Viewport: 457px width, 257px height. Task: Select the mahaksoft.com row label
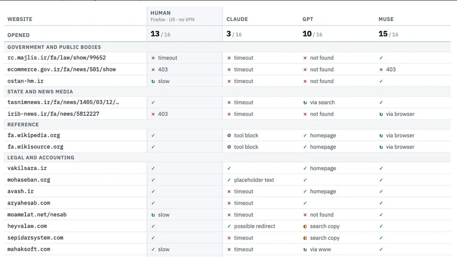(x=29, y=249)
